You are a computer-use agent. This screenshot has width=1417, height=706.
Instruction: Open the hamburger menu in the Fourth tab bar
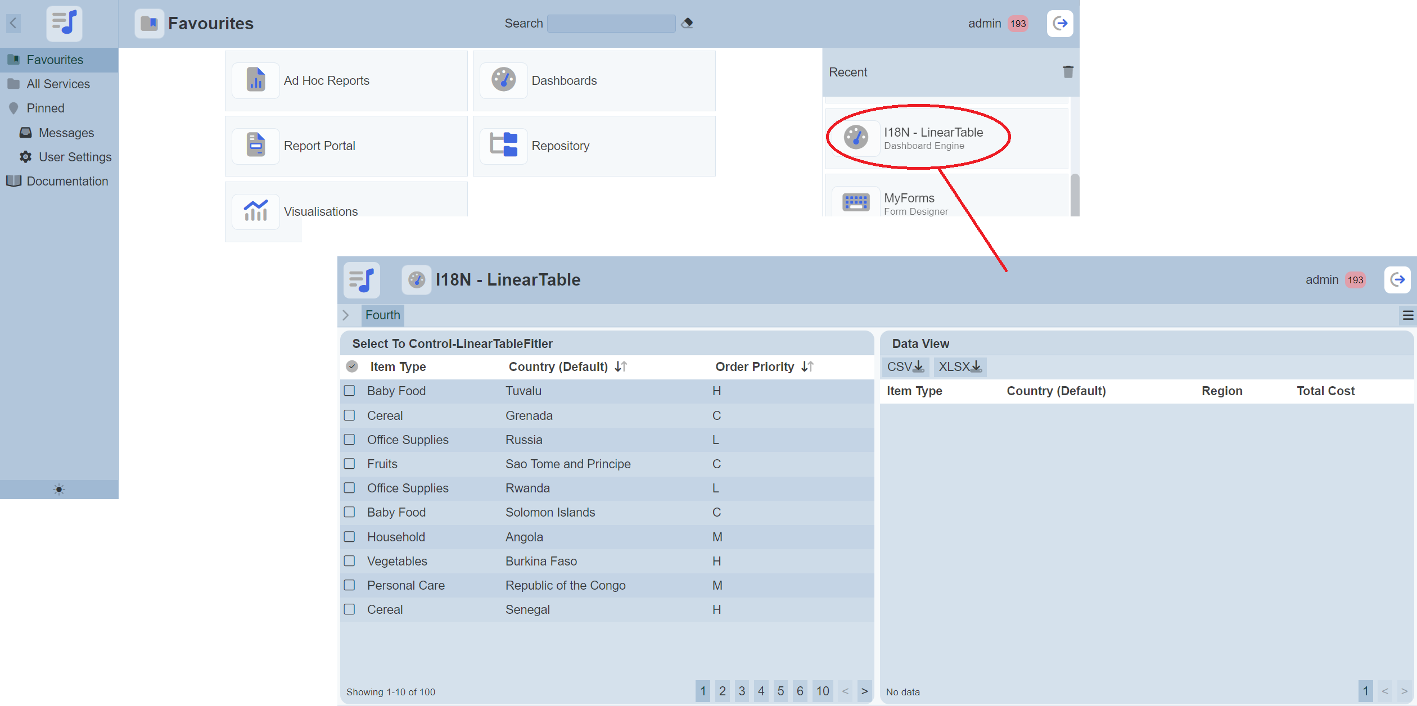(x=1408, y=315)
